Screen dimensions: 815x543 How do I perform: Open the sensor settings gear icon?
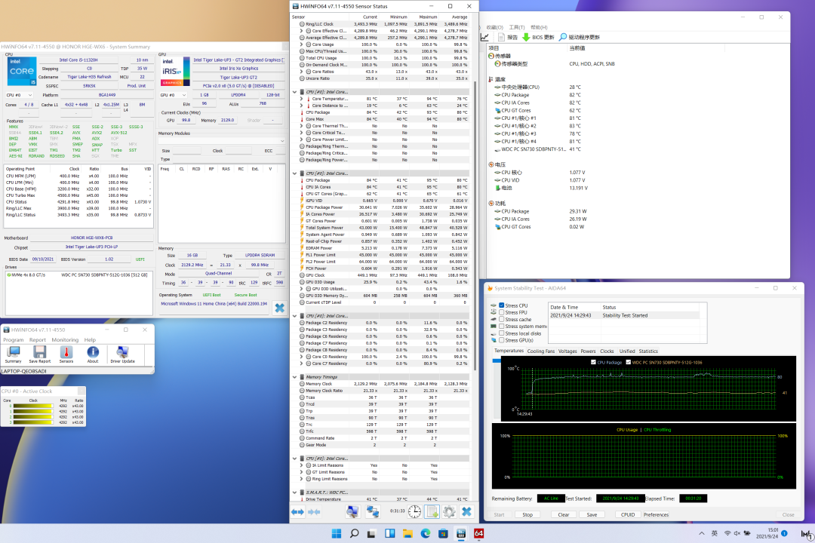[449, 511]
